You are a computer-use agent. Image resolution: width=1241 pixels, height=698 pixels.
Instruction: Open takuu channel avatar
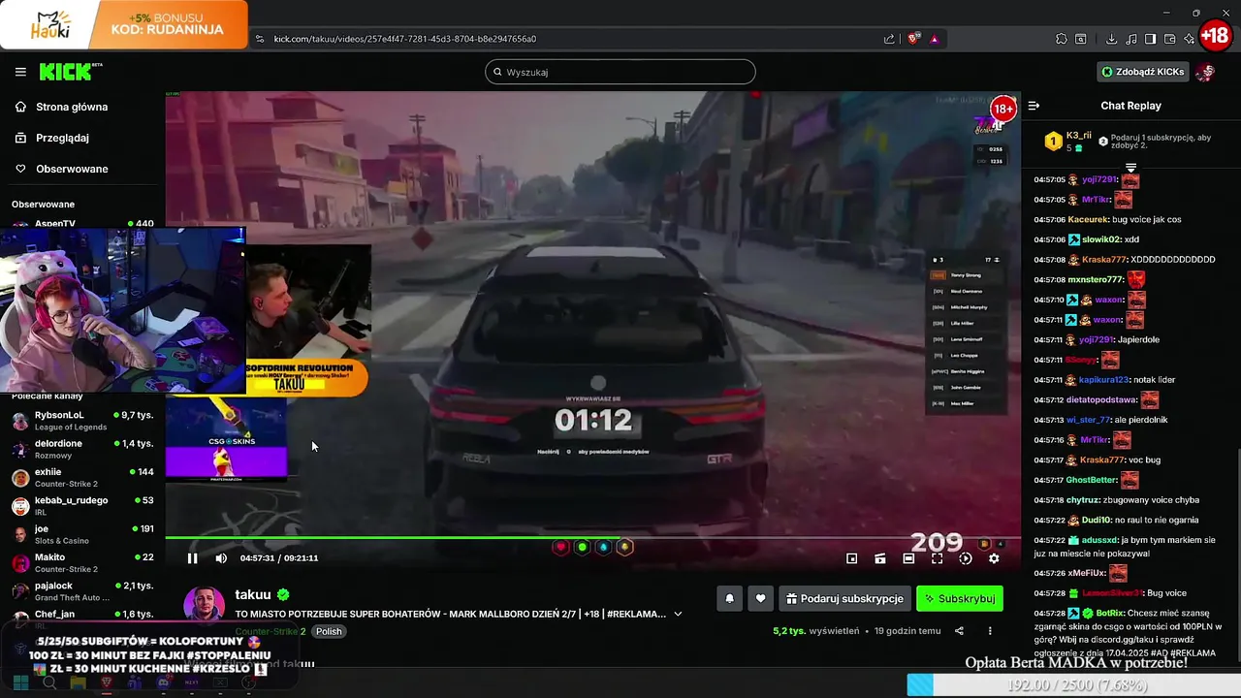click(204, 608)
